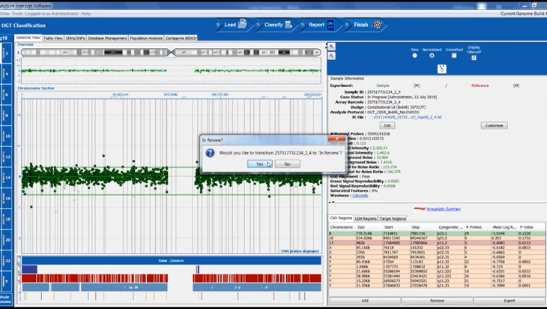Click the Waviness Calculate link

tap(360, 196)
